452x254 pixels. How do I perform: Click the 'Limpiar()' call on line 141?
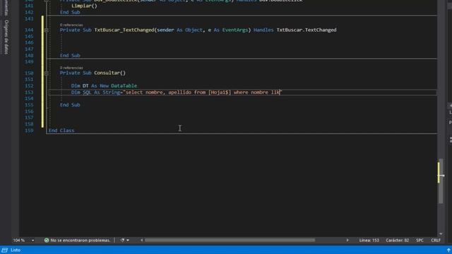84,6
